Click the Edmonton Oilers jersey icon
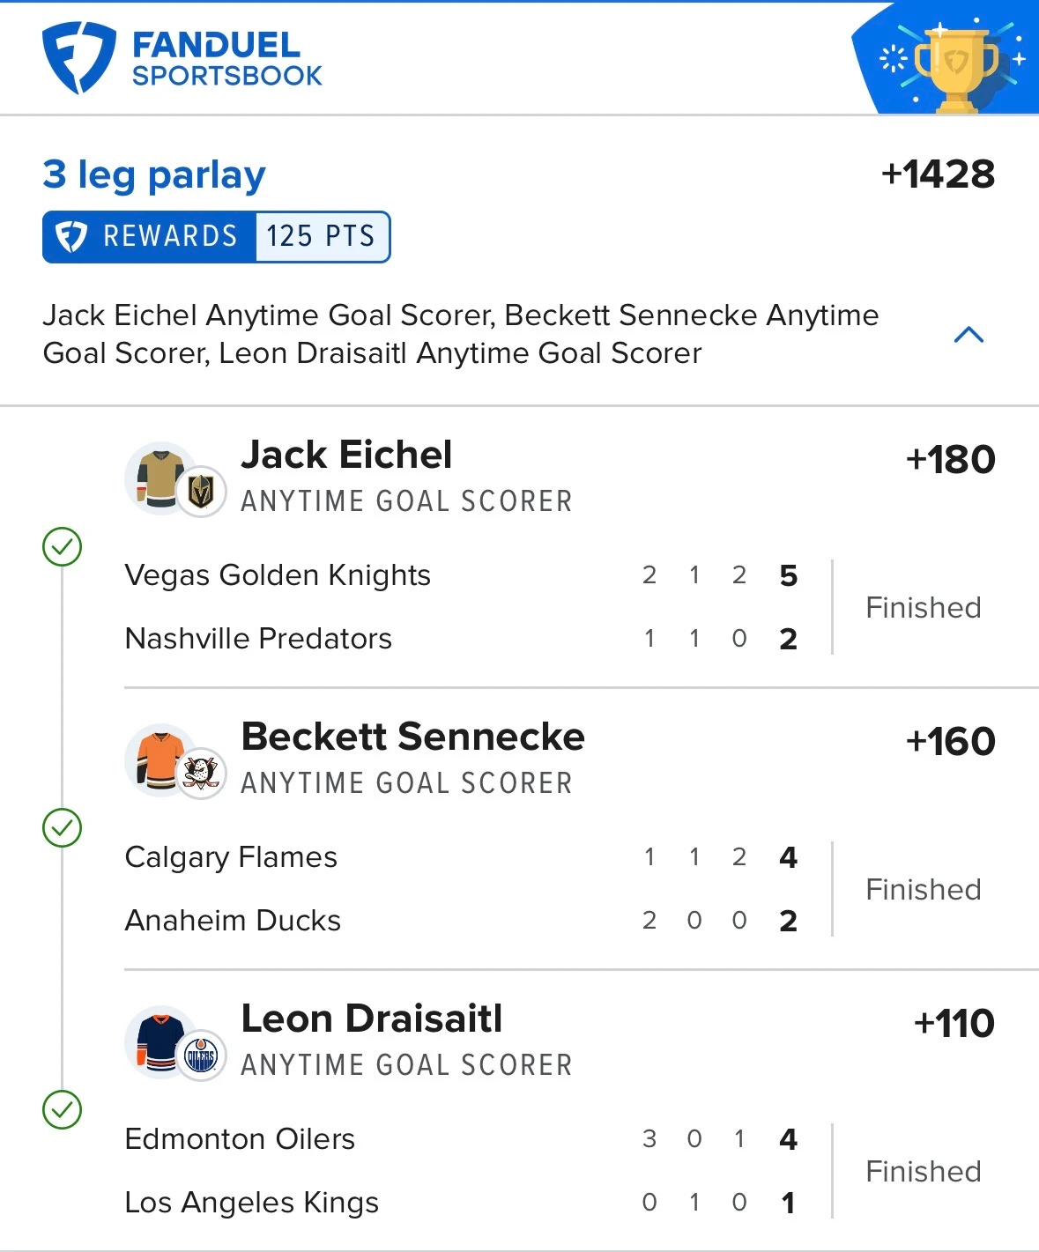Screen dimensions: 1039x1252 (160, 1042)
